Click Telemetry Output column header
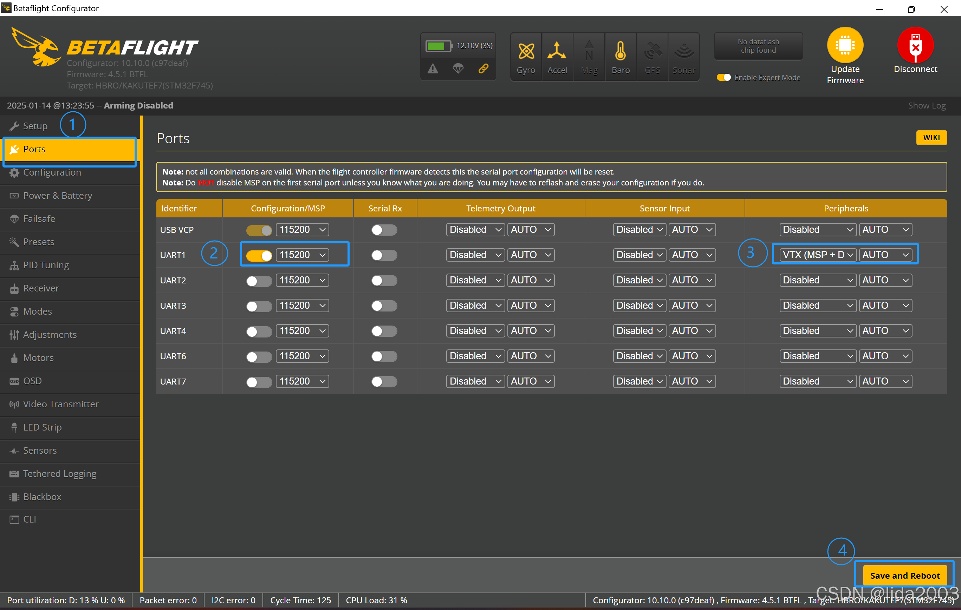The image size is (961, 610). point(500,209)
